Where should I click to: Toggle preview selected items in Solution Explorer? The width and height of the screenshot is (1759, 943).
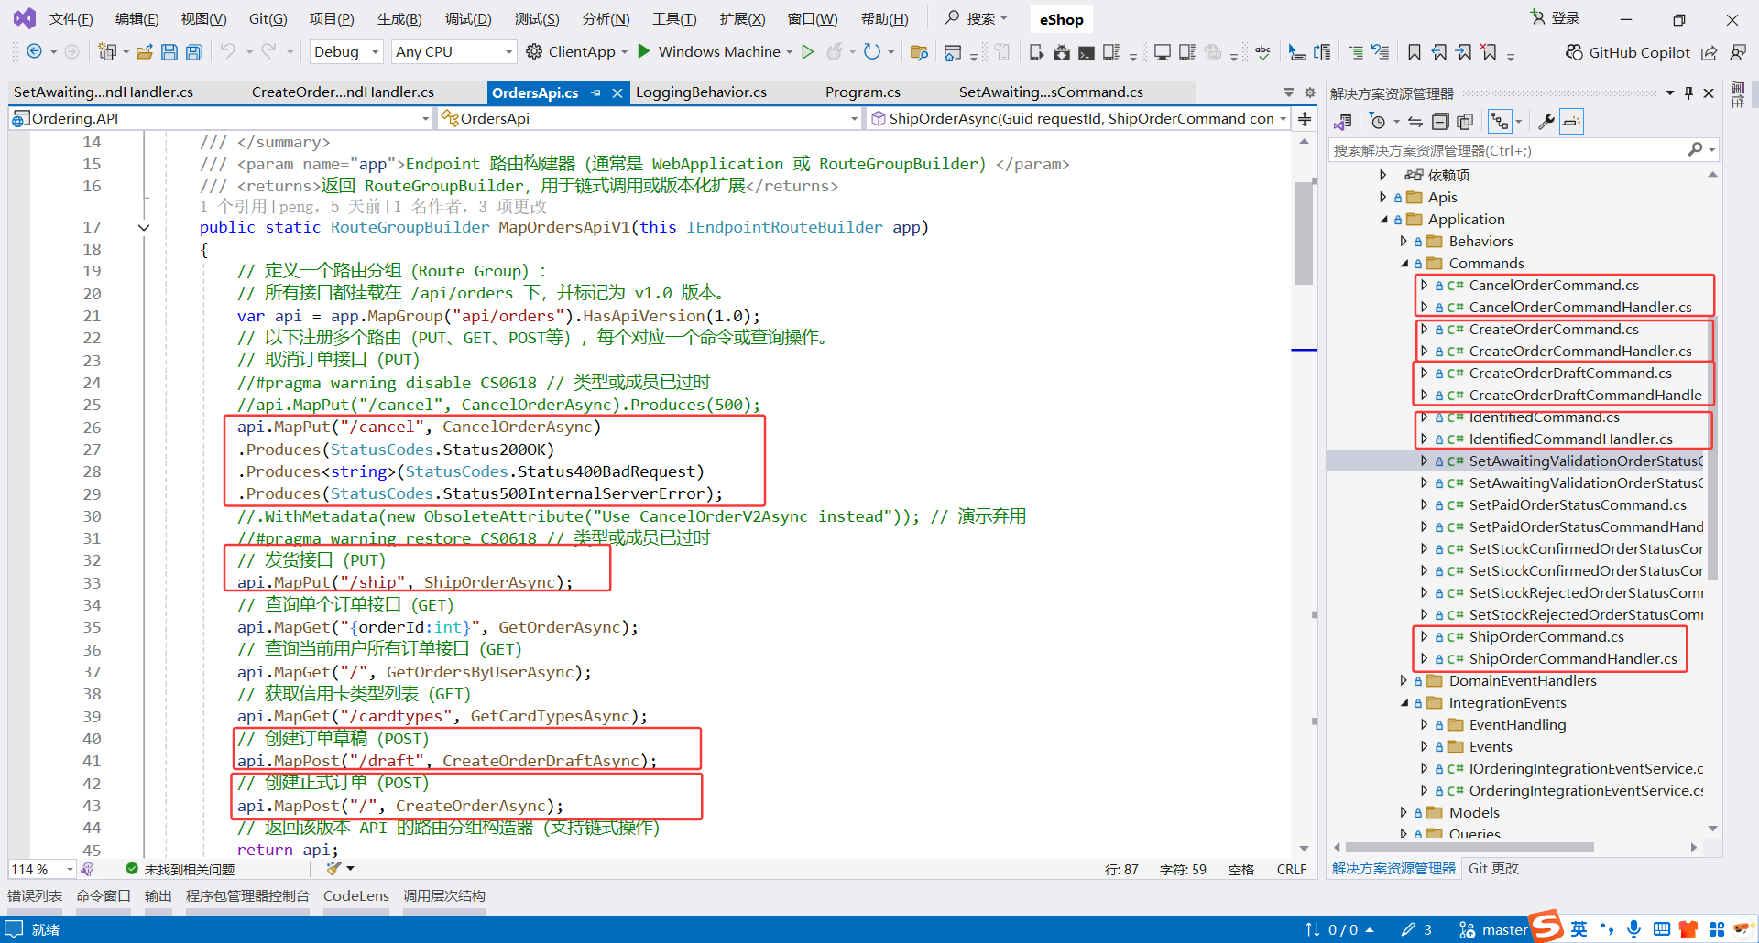click(x=1571, y=121)
